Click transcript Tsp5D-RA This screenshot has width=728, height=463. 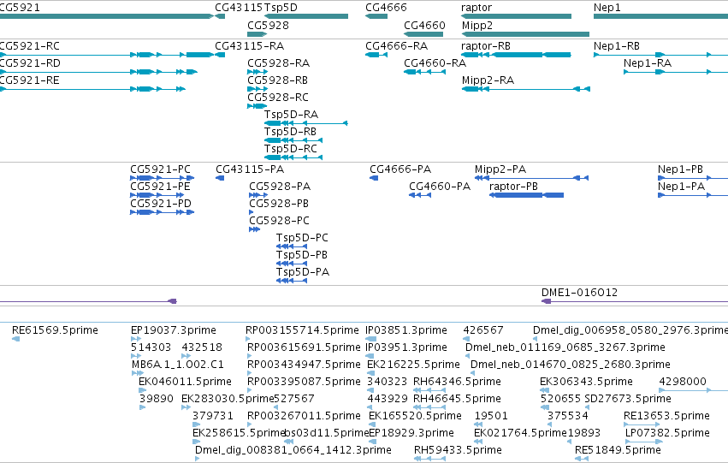tap(306, 123)
